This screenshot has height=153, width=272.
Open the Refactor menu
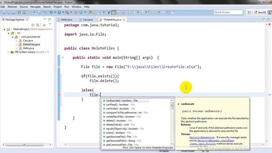(12, 7)
